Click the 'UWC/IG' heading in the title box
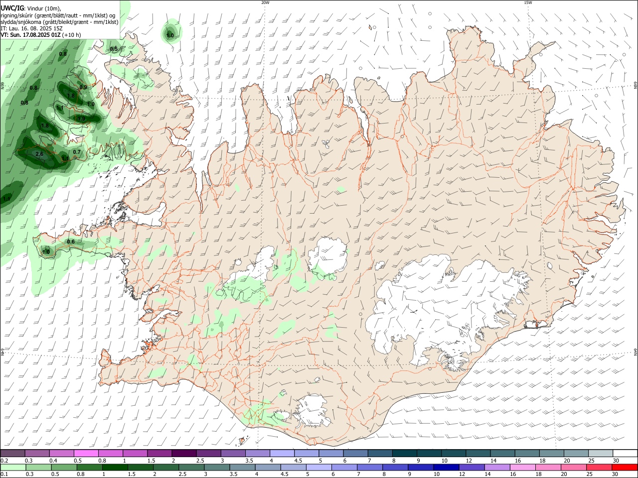638x478 pixels. click(x=12, y=8)
